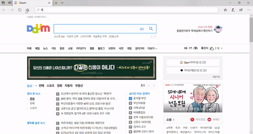The image size is (253, 134).
Task: Show previous suggested search keywords
Action: point(152,37)
